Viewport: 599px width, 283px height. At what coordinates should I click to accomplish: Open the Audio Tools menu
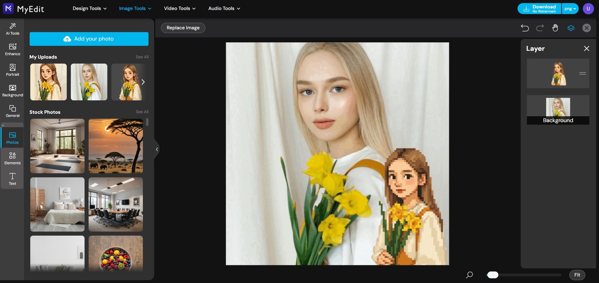223,8
